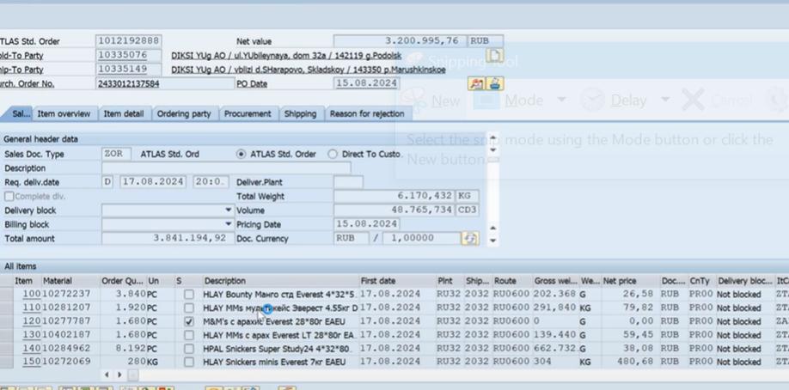Click the scroll handle beside the General header arrows
The image size is (789, 390).
pyautogui.click(x=493, y=160)
